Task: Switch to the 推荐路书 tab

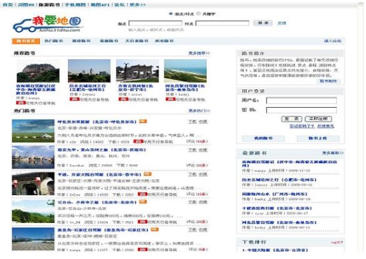Action: [x=81, y=41]
